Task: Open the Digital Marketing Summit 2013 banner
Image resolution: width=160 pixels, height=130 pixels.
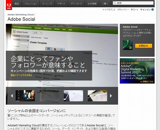Action: coord(137,71)
